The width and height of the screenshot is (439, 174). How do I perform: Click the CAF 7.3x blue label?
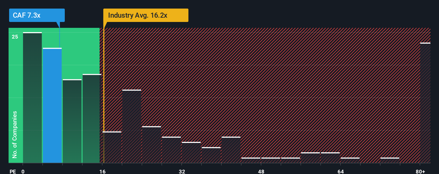pos(37,15)
